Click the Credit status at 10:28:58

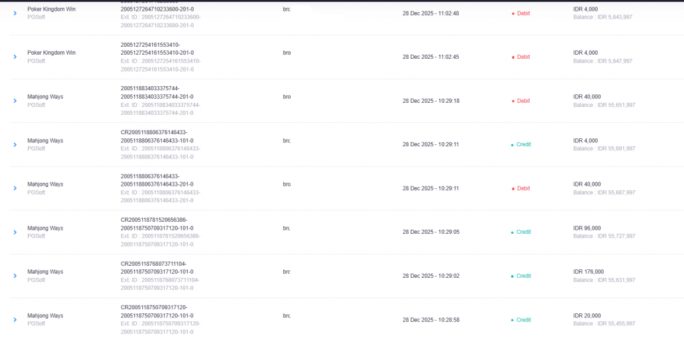[524, 320]
